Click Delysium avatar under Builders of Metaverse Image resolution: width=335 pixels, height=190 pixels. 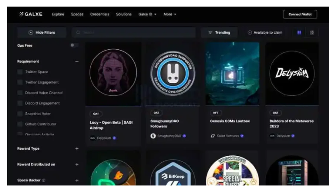[272, 136]
